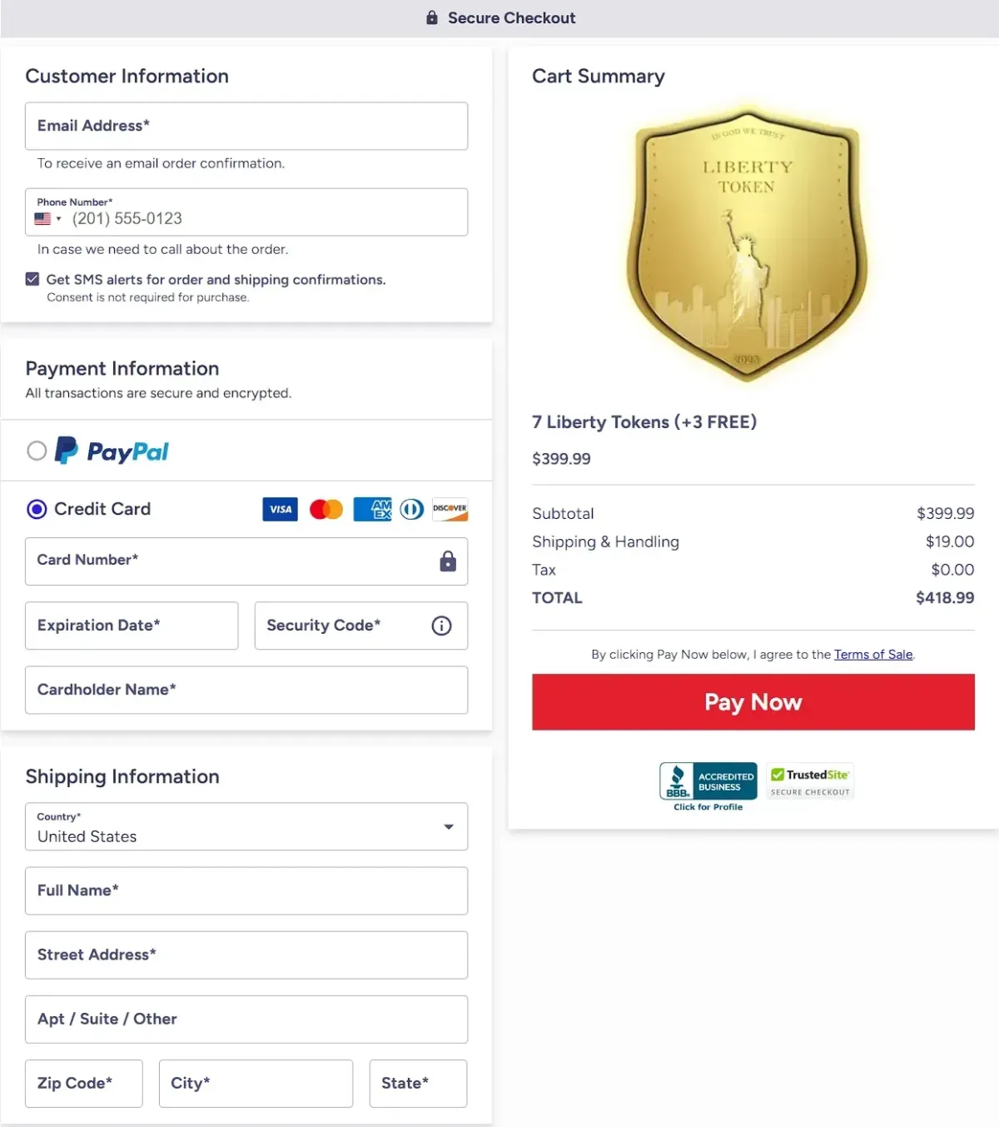Click the Mastercard payment icon
This screenshot has height=1127, width=999.
[x=325, y=509]
